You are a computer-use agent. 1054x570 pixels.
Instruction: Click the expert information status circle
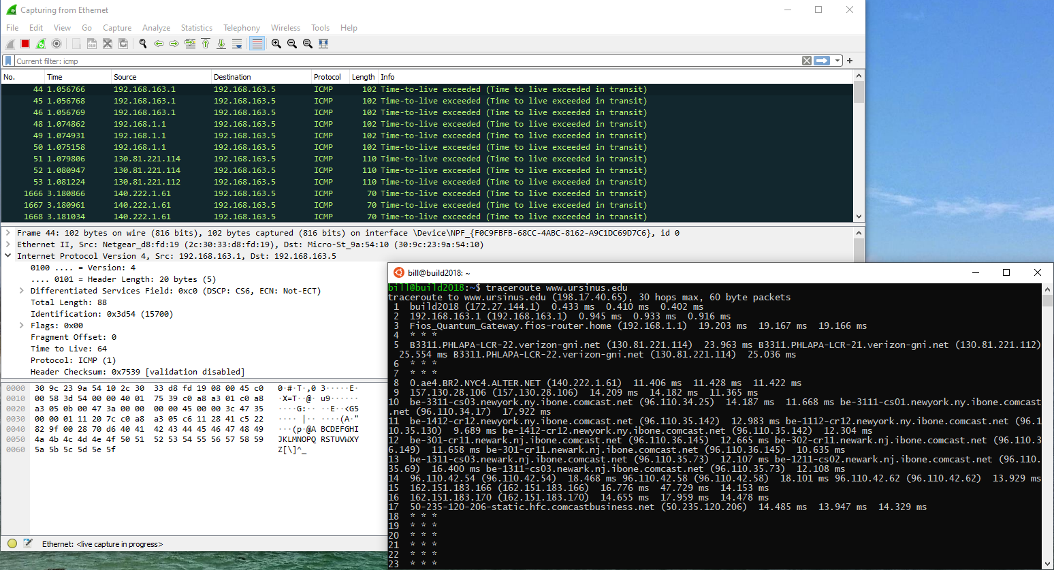click(x=12, y=543)
